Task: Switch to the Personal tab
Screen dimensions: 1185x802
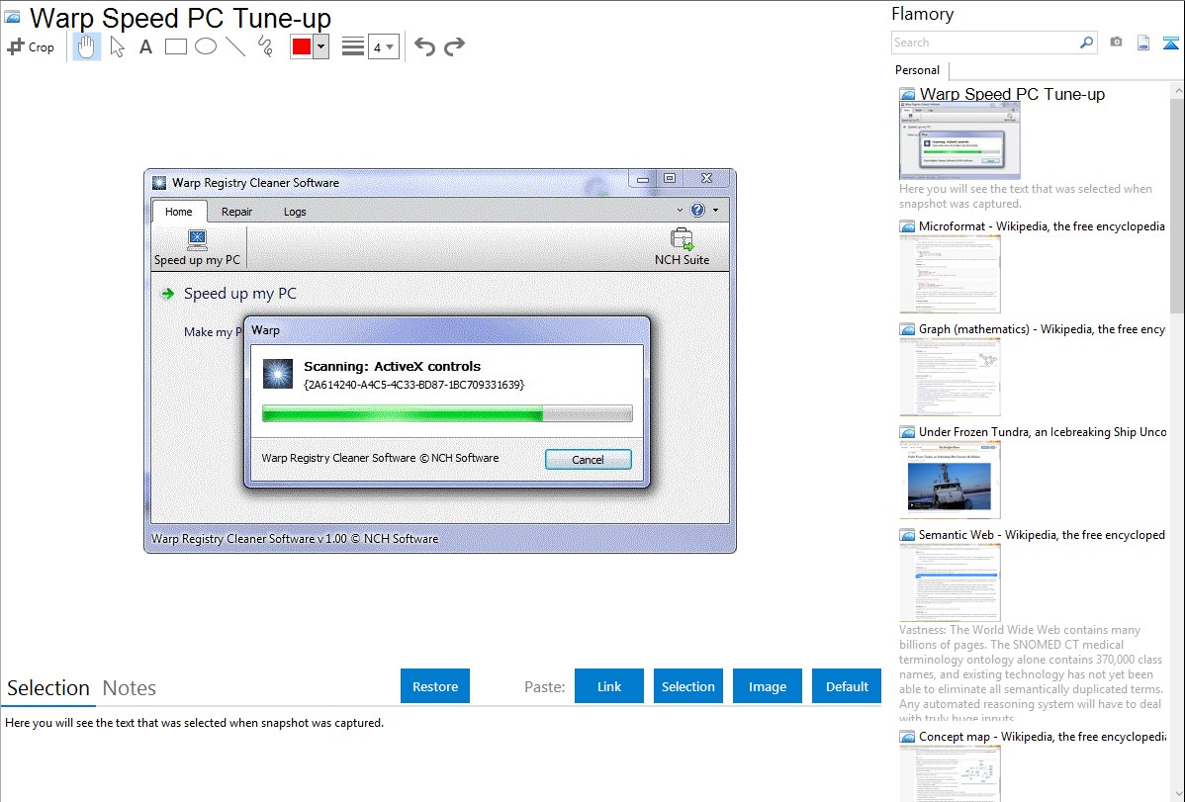Action: [917, 70]
